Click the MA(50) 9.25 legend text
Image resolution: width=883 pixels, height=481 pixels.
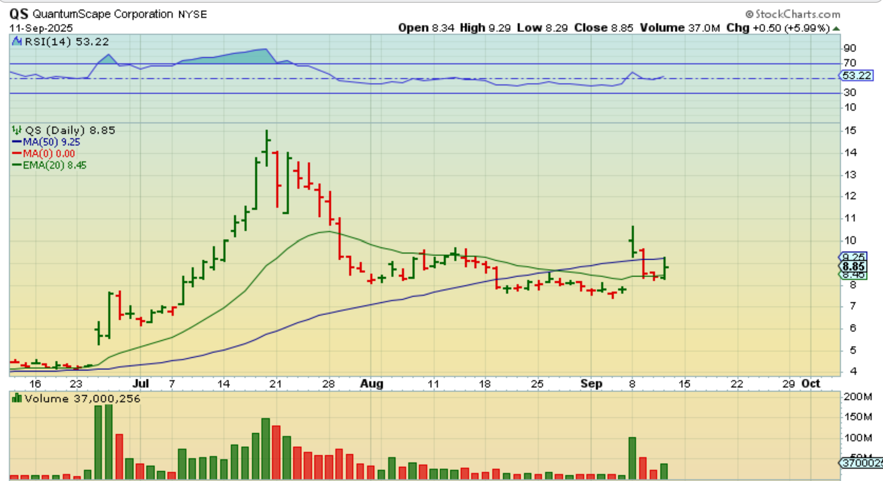pos(52,142)
